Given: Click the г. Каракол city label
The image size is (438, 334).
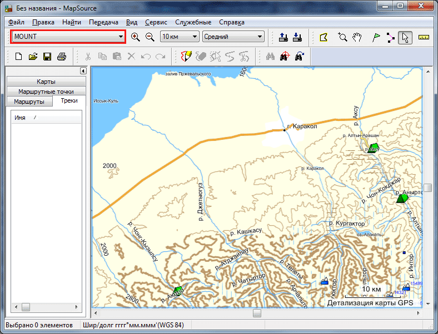Looking at the screenshot, I should [302, 126].
